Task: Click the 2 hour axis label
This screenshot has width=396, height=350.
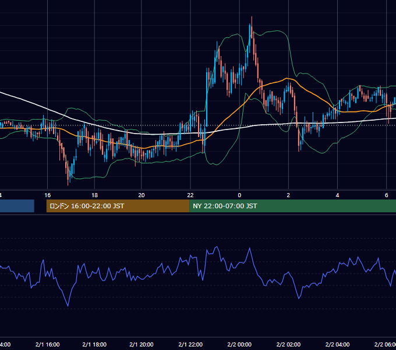Action: coord(288,195)
